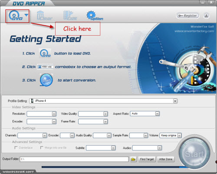Image resolution: width=217 pixels, height=174 pixels.
Task: Click the Output Folder path field
Action: pos(74,159)
